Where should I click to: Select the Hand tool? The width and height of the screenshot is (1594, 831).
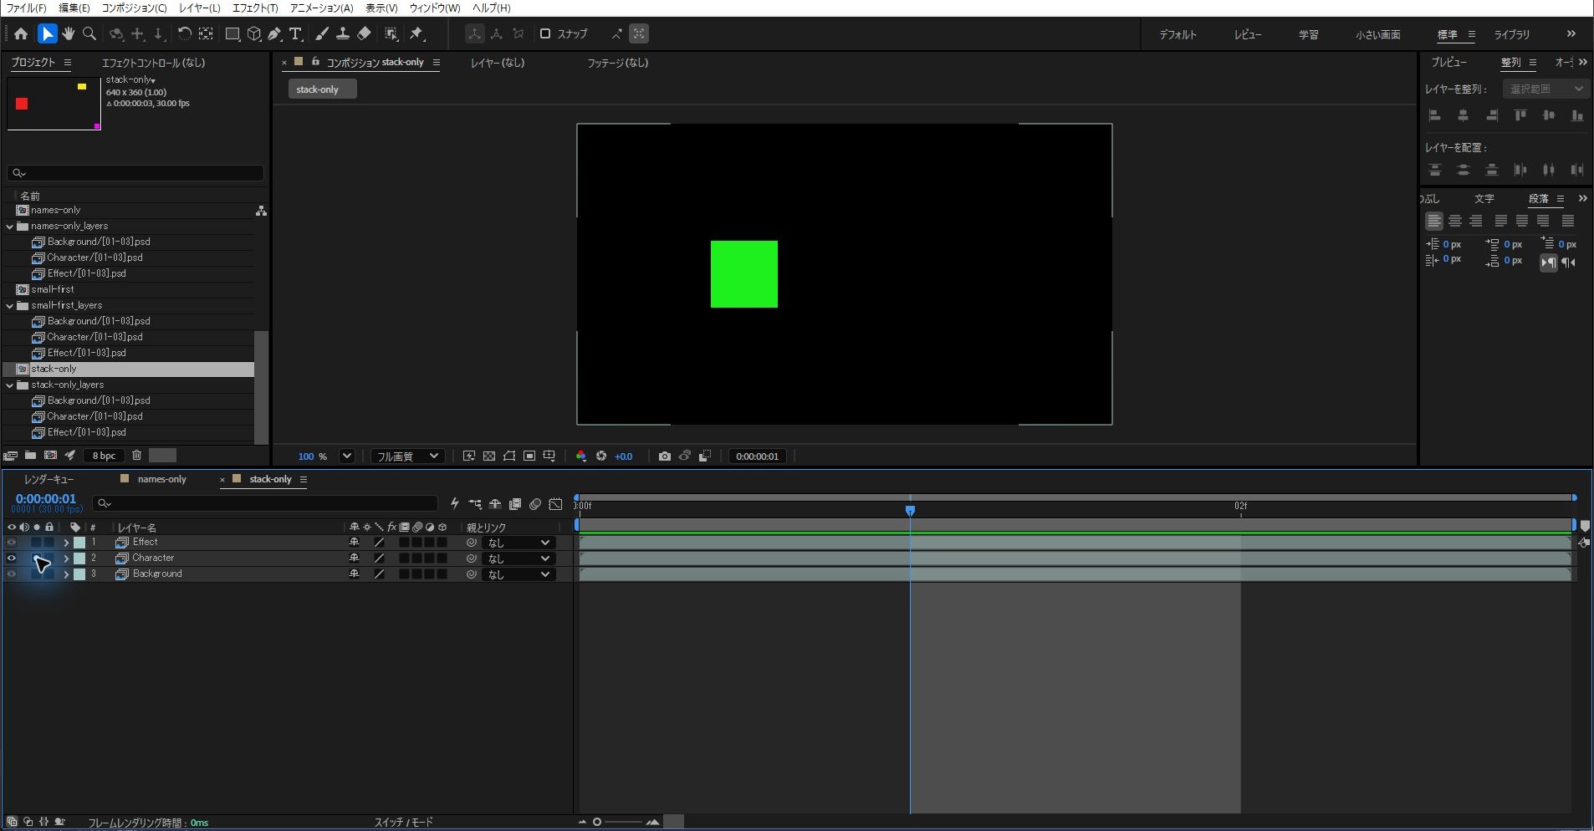(68, 34)
